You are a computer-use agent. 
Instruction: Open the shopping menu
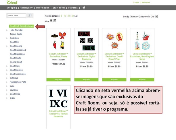coord(12,8)
